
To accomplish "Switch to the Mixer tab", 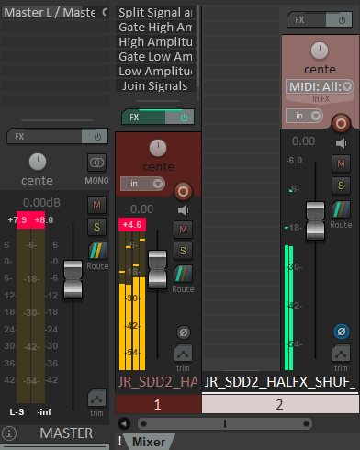I will point(149,442).
